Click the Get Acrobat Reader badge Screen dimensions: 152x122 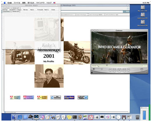tap(42, 97)
